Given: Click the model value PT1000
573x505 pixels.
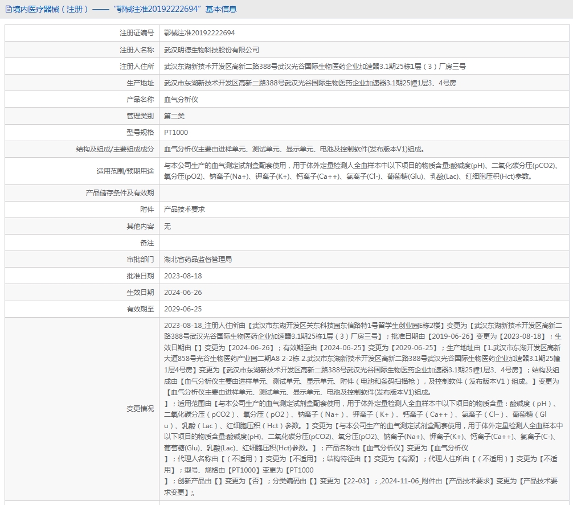Looking at the screenshot, I should pos(176,133).
